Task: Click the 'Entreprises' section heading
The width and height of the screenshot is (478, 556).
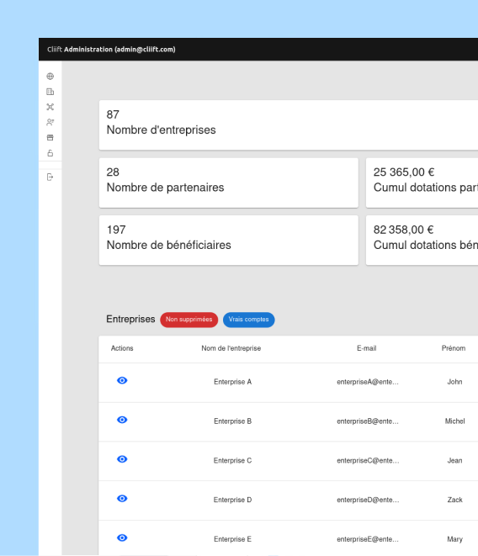Action: pos(130,319)
